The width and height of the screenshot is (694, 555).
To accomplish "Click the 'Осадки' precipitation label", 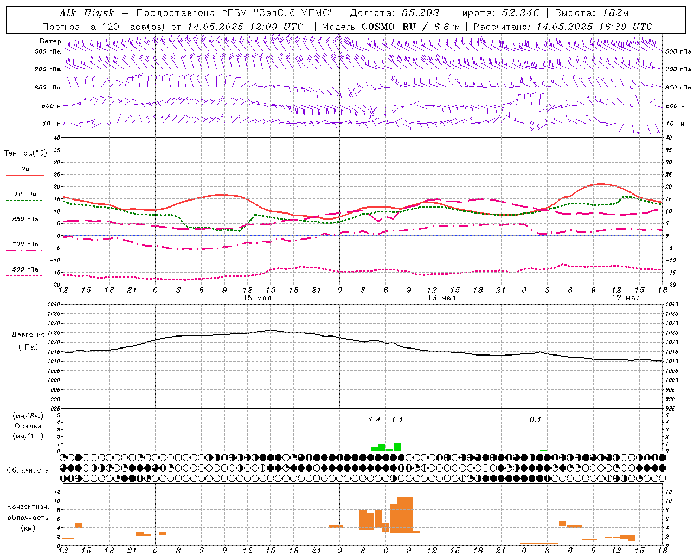I will (x=28, y=426).
